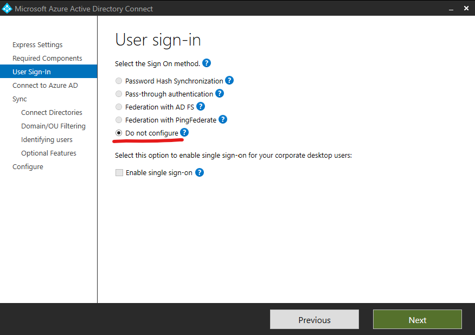Click the green Next button
Screen dimensions: 475x335
[x=418, y=319]
